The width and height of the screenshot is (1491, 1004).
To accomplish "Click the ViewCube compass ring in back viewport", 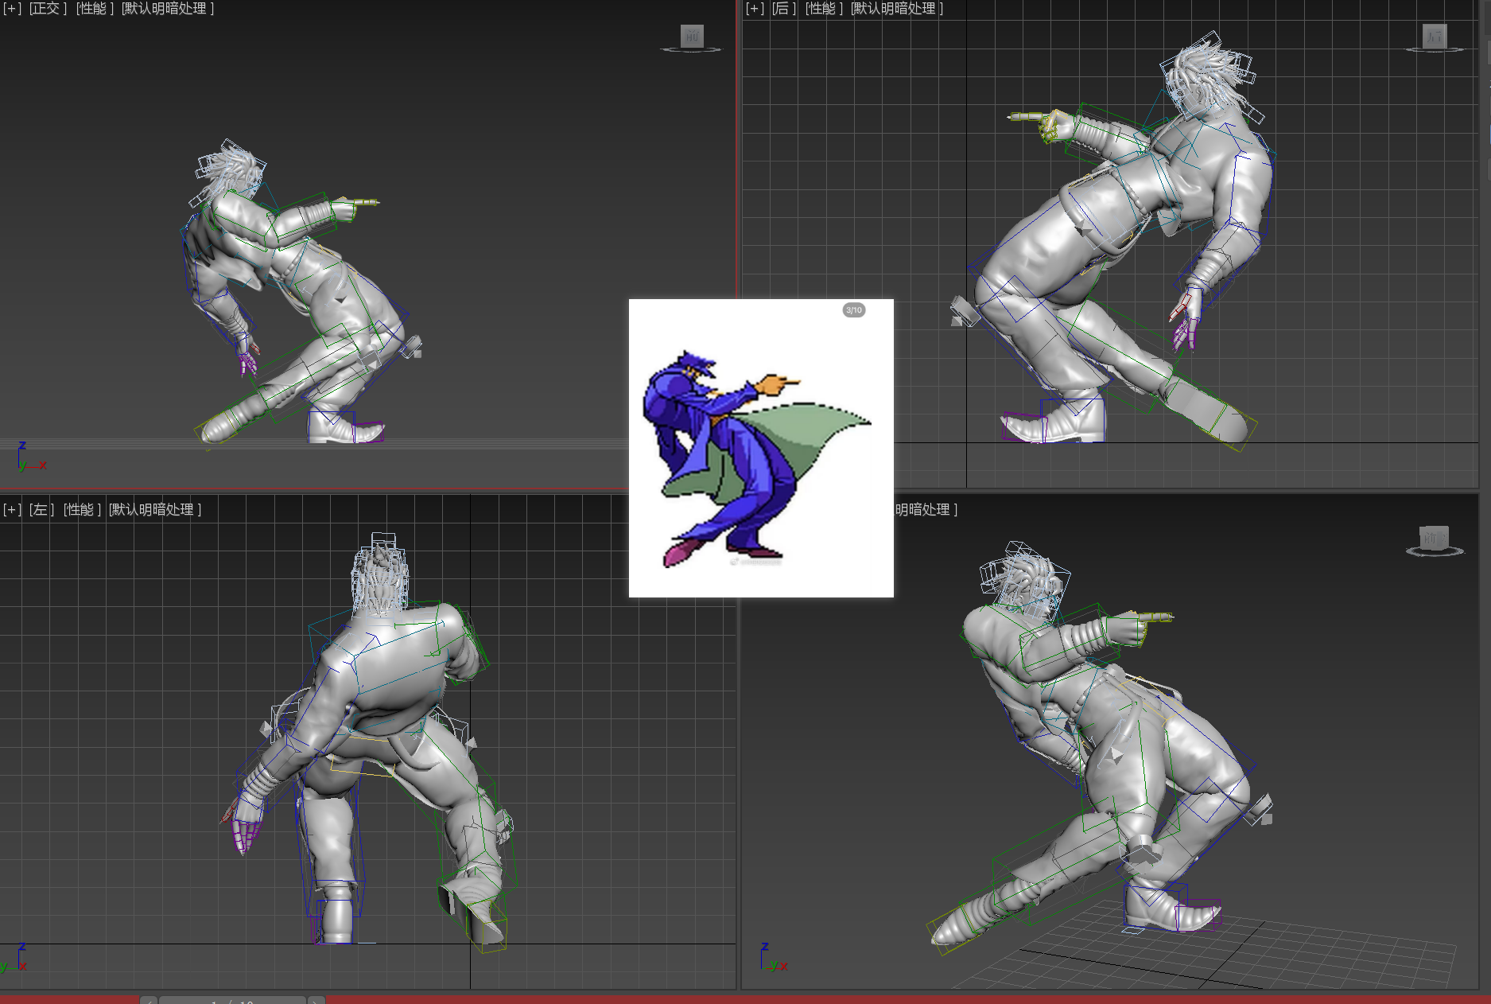I will click(1435, 50).
